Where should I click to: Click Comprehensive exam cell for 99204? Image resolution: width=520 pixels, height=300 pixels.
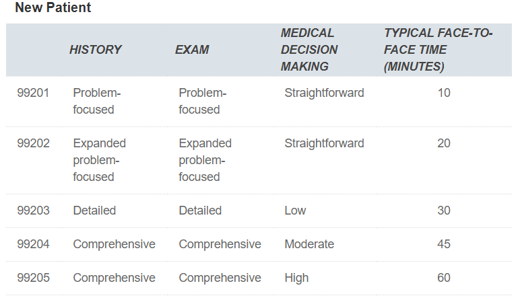(220, 244)
